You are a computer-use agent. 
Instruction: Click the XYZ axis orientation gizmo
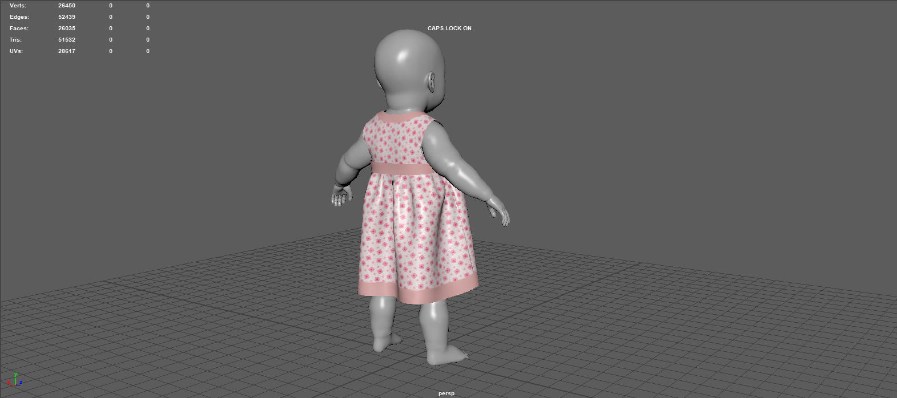click(x=15, y=380)
